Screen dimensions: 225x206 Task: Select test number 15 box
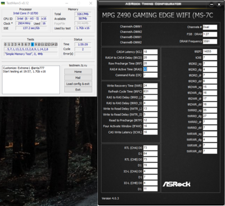(56, 44)
